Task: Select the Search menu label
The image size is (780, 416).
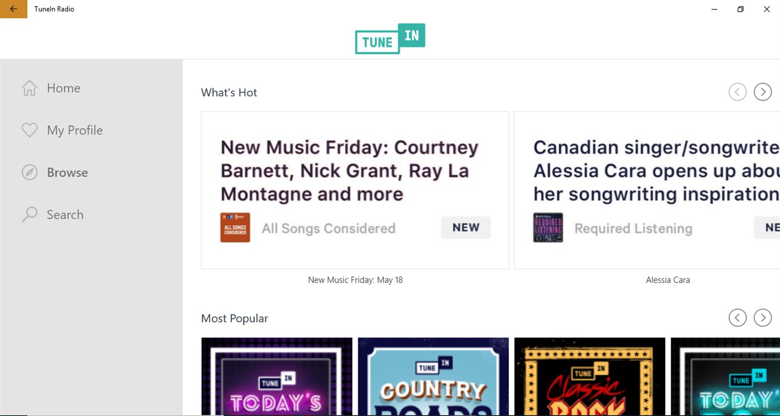Action: (65, 214)
